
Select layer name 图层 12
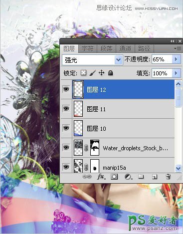pos(96,90)
